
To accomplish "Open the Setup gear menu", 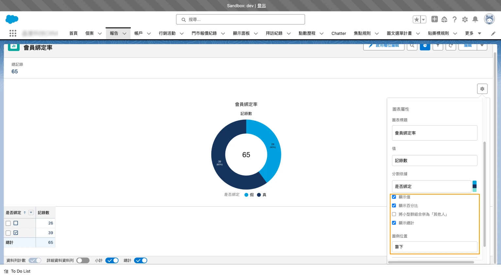I will (x=465, y=20).
